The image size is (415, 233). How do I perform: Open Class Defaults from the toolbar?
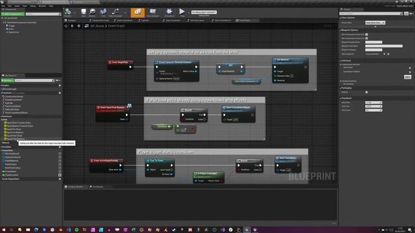[153, 12]
